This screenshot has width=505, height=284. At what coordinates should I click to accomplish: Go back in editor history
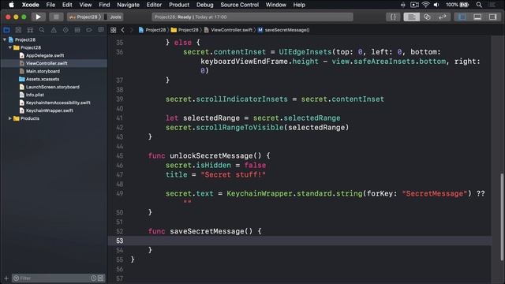click(x=123, y=30)
